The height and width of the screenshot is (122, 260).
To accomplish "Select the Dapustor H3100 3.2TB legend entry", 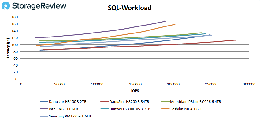I will (63, 102).
